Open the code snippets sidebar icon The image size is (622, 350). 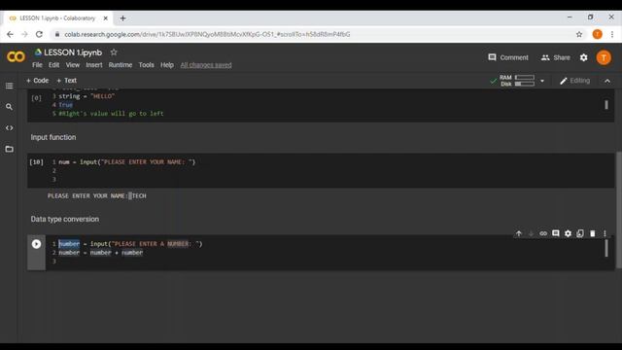pyautogui.click(x=9, y=127)
